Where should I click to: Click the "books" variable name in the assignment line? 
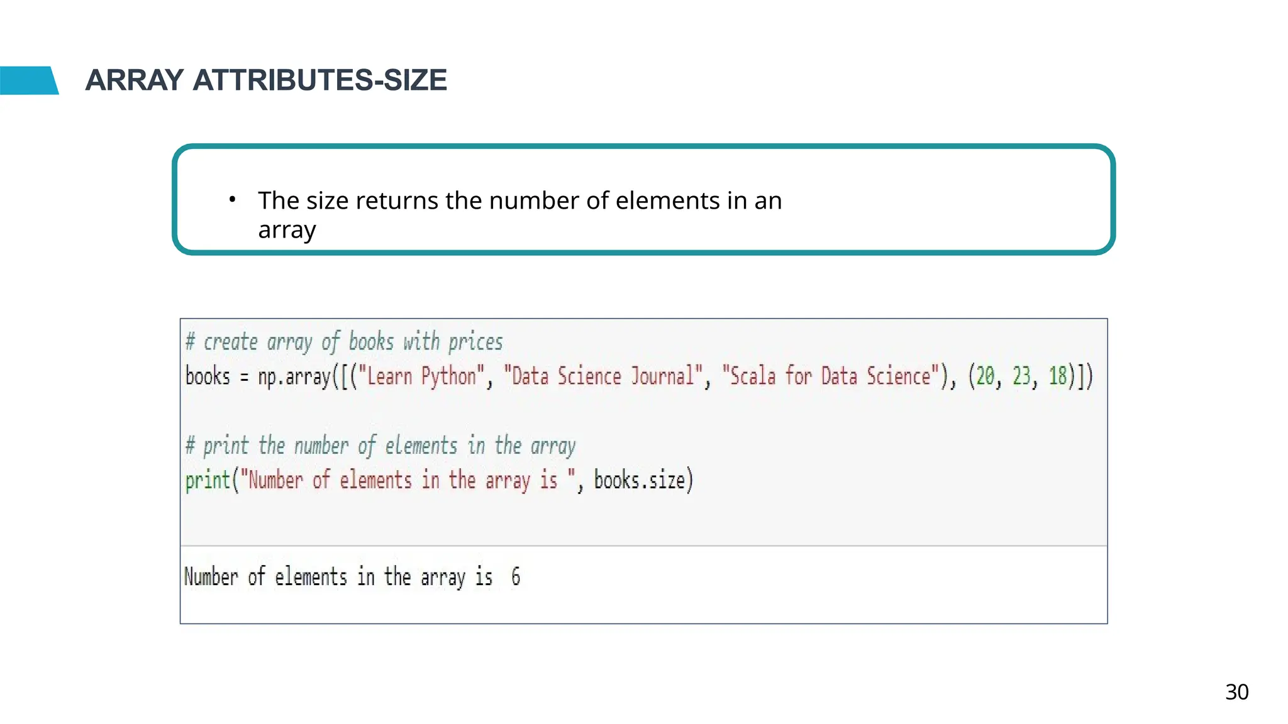pos(208,376)
